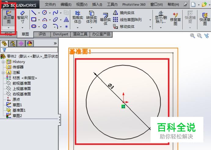Select the Circle sketch tool
This screenshot has width=211, height=150.
pyautogui.click(x=45, y=13)
